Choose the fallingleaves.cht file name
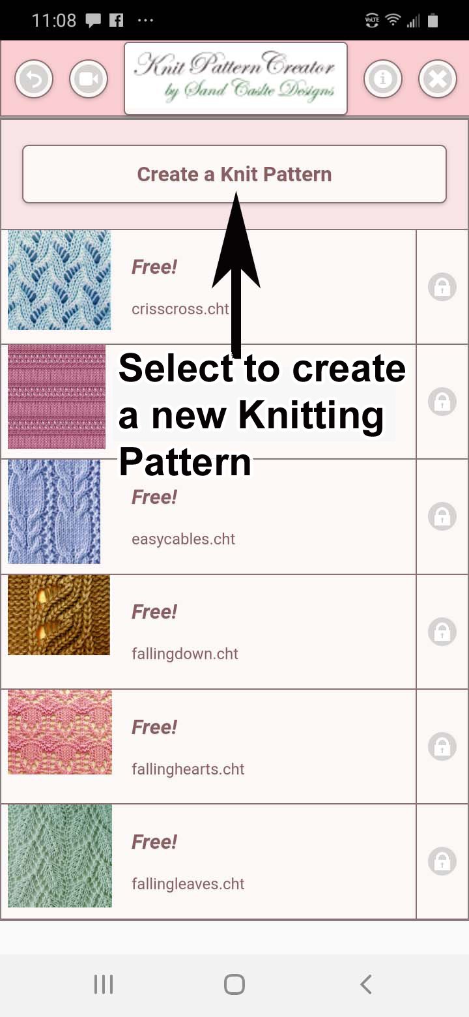Image resolution: width=469 pixels, height=1017 pixels. [x=188, y=884]
